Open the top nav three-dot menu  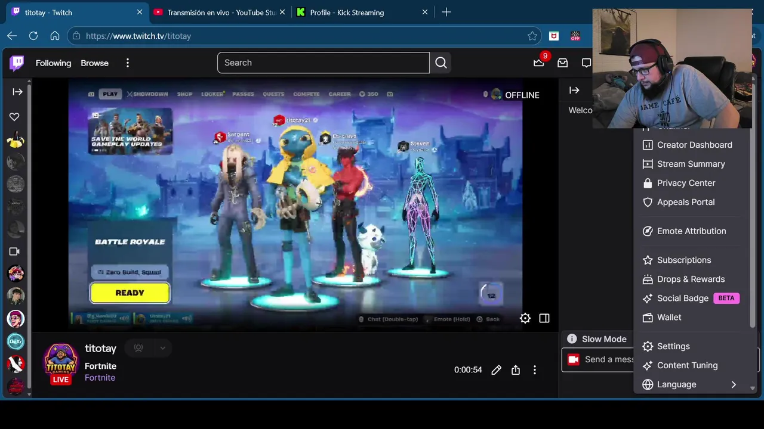pos(127,63)
